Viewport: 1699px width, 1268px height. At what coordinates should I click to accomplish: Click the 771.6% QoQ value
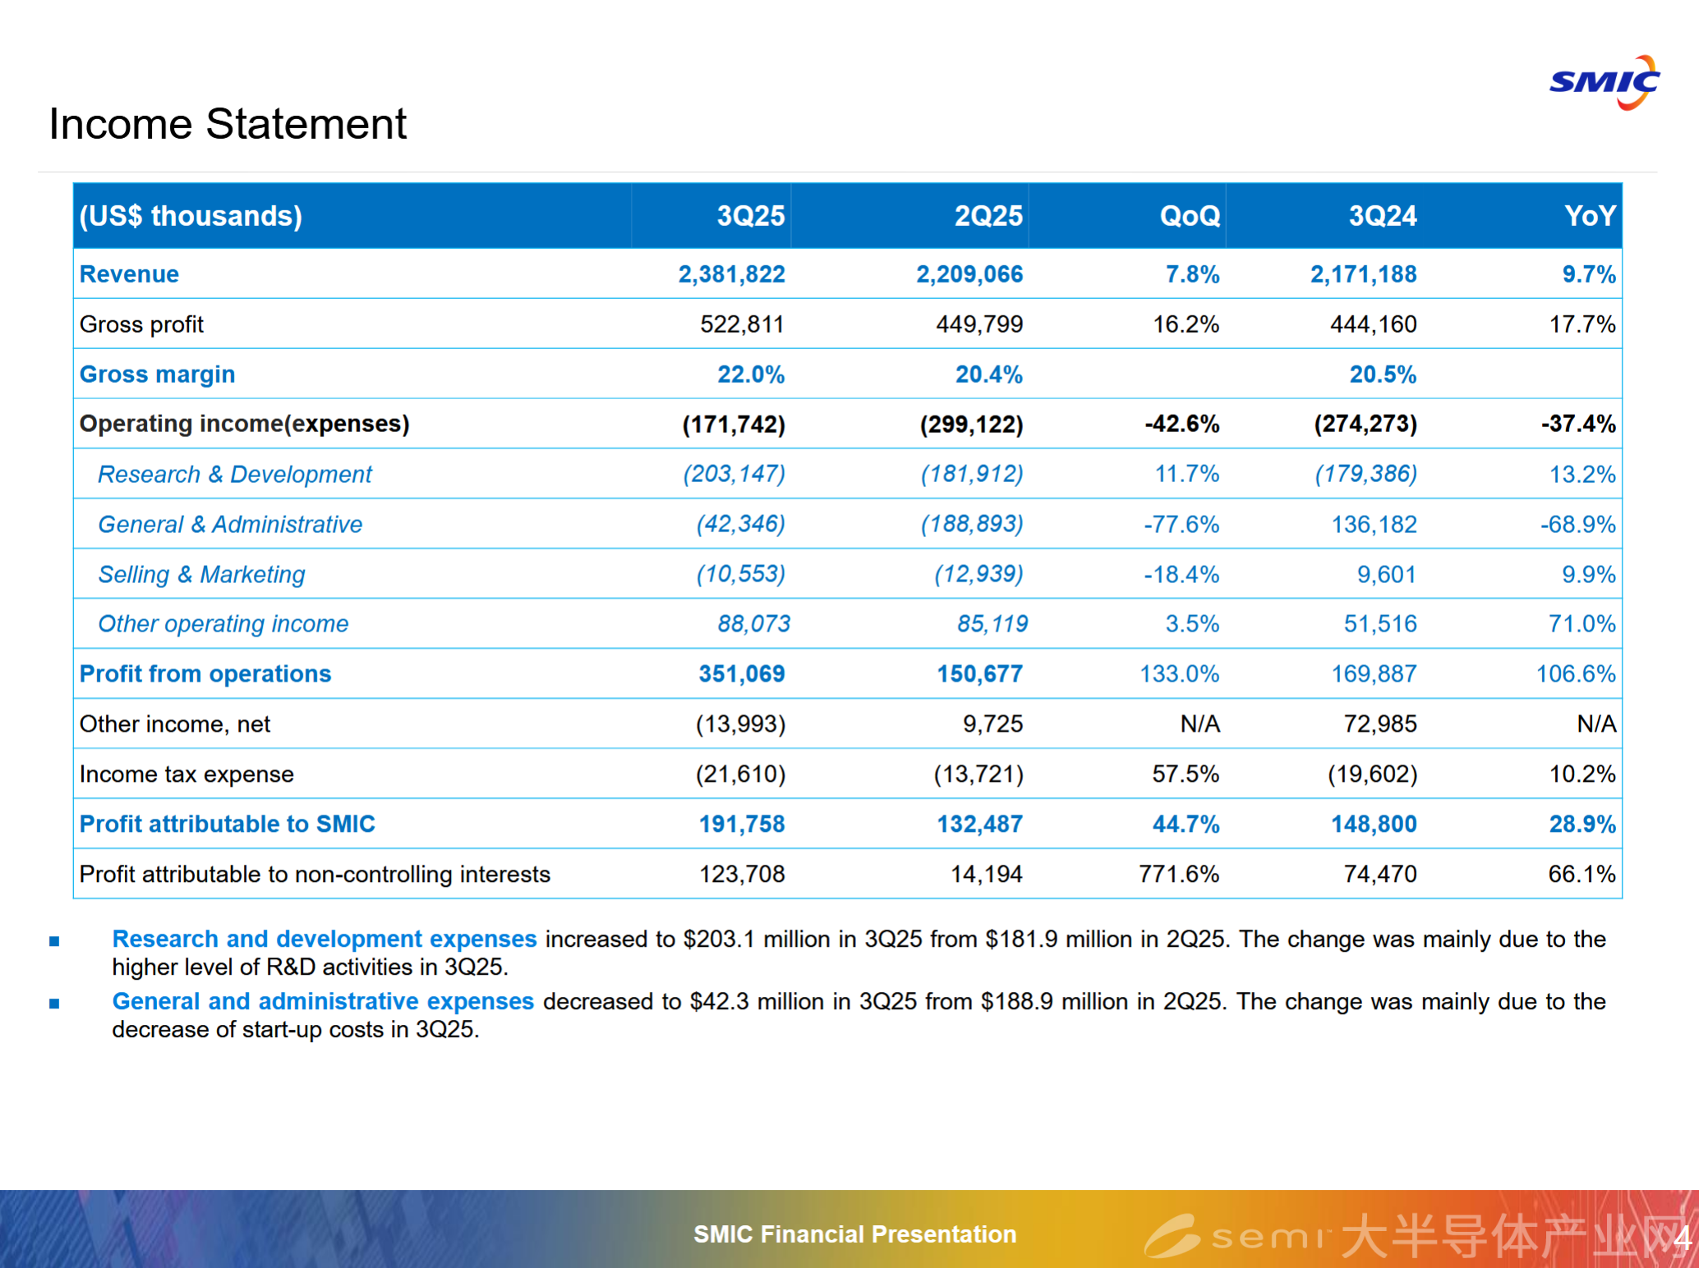point(1178,874)
